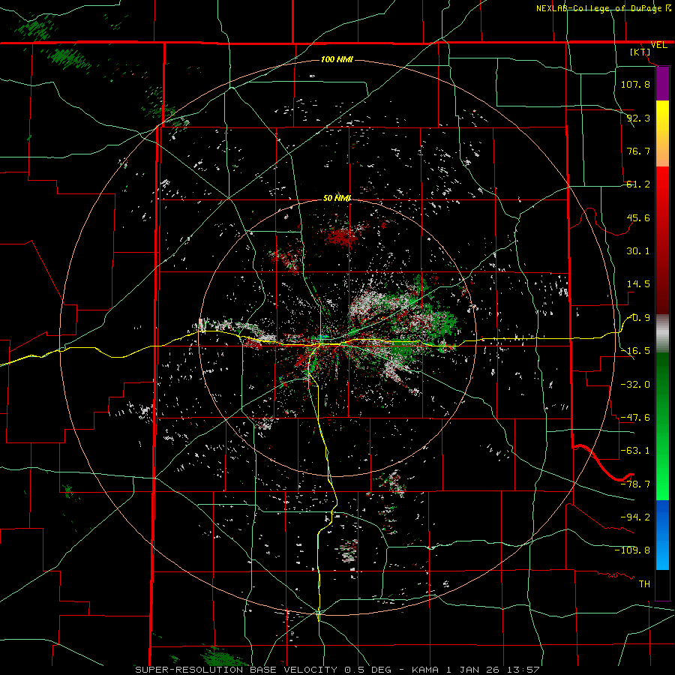Click the -78.7 velocity scale value
This screenshot has width=675, height=675.
pos(635,484)
